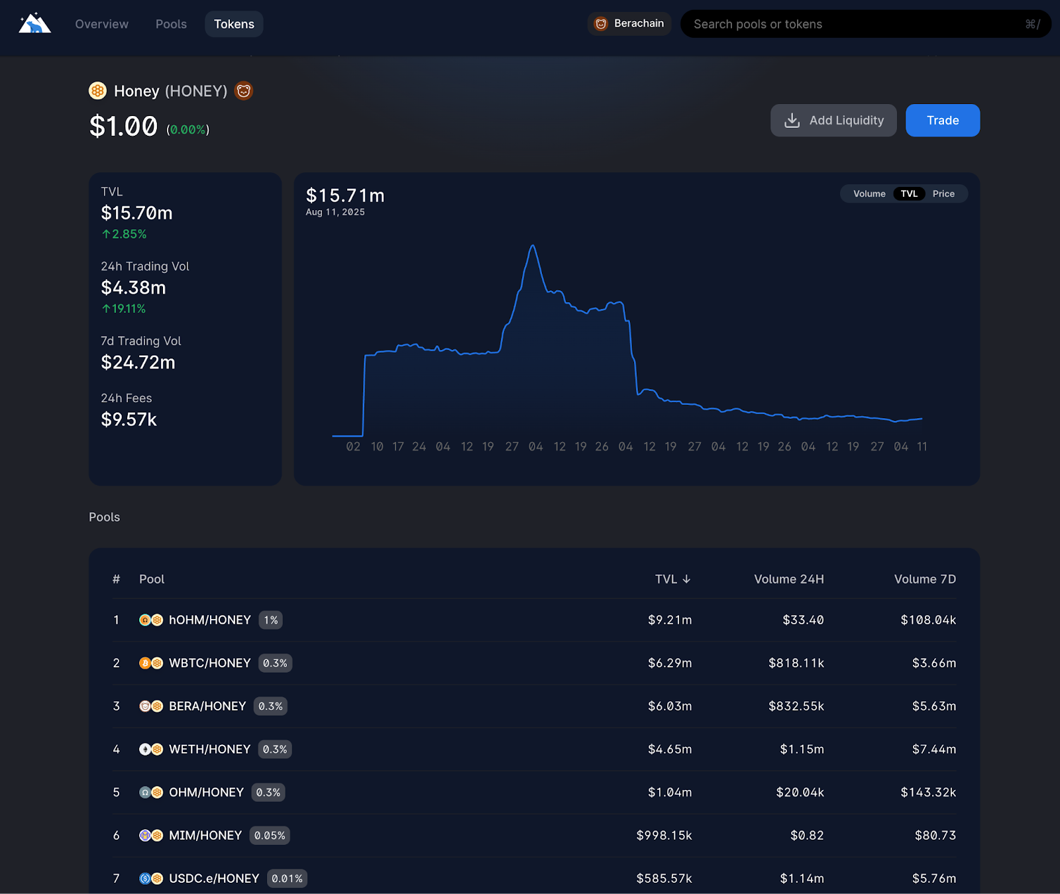This screenshot has width=1060, height=894.
Task: Switch chart view to Volume
Action: pos(868,194)
